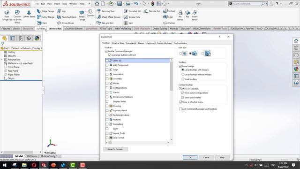300x169 pixels.
Task: Open the DisplayManager tab icon
Action: point(37,38)
